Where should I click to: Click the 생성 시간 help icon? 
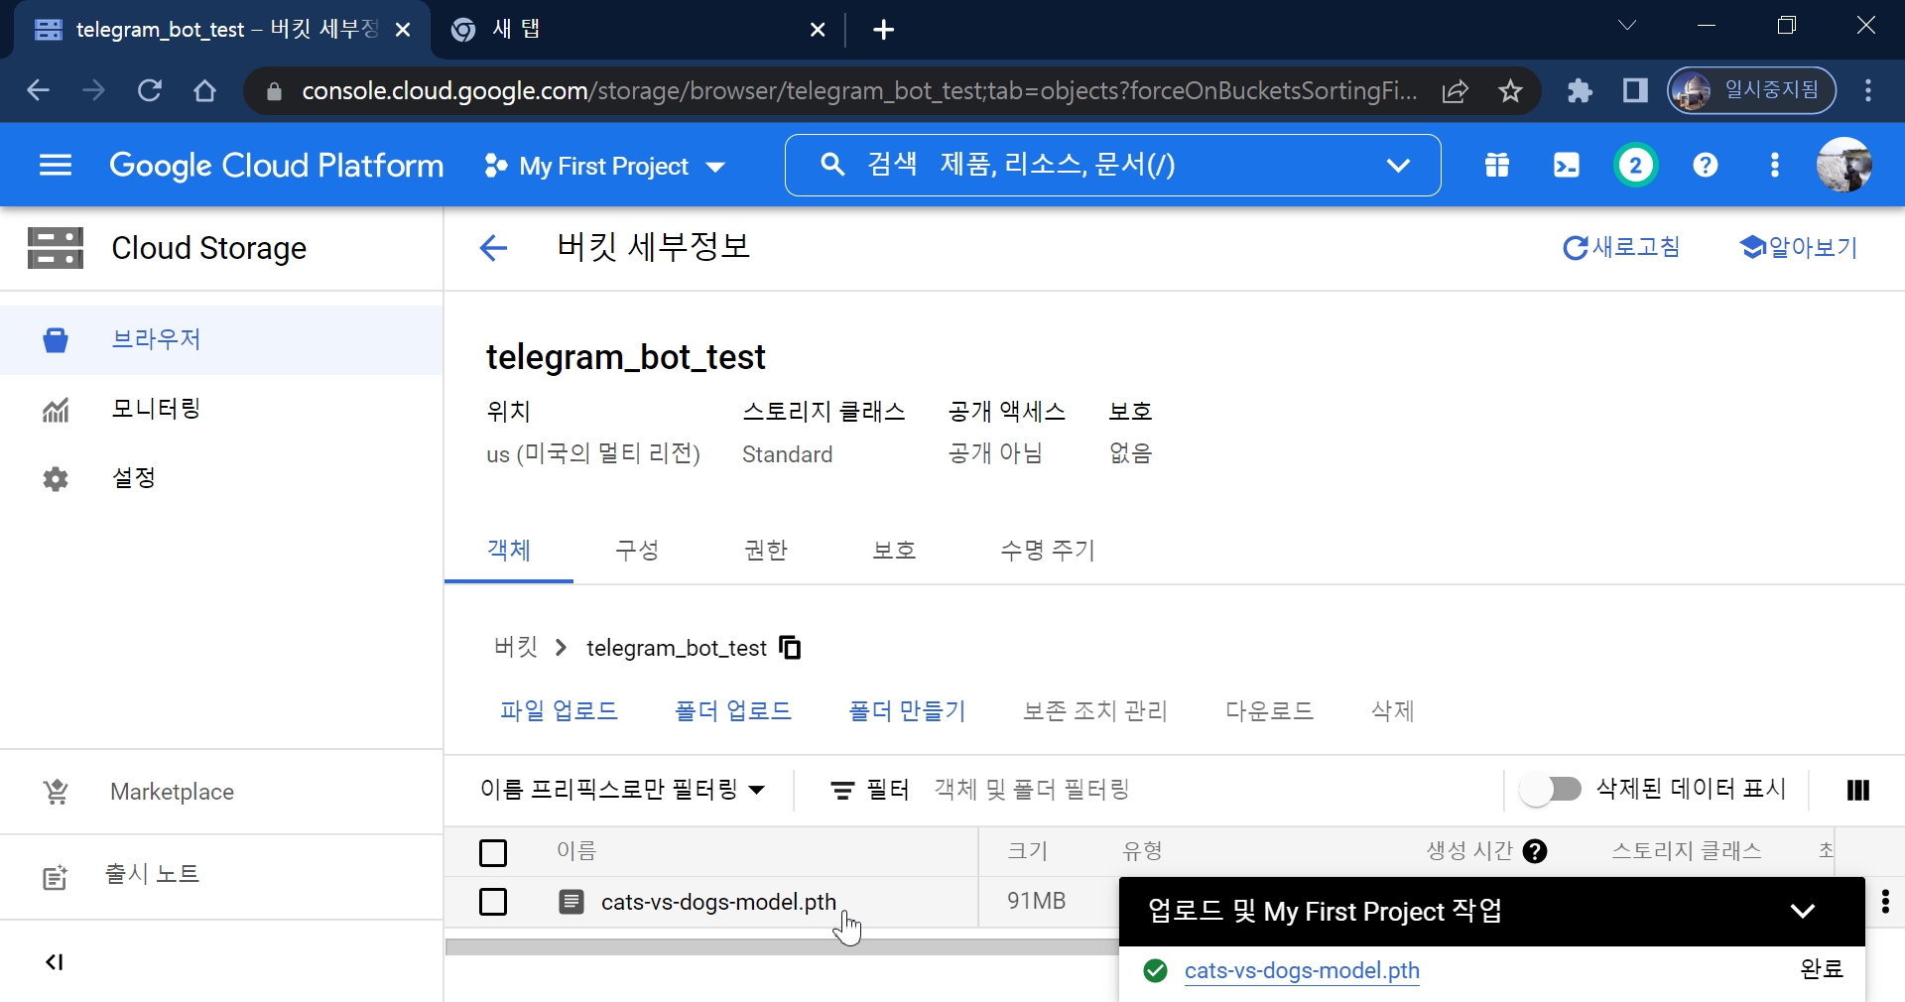1535,851
